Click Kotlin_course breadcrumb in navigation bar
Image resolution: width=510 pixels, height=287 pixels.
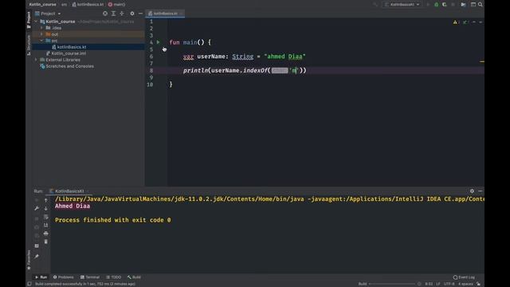42,5
